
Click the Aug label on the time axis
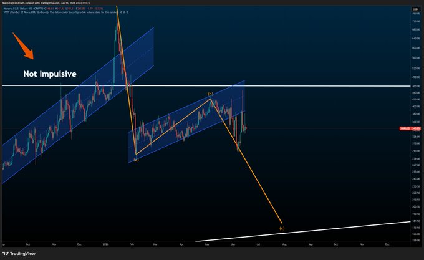coord(284,244)
